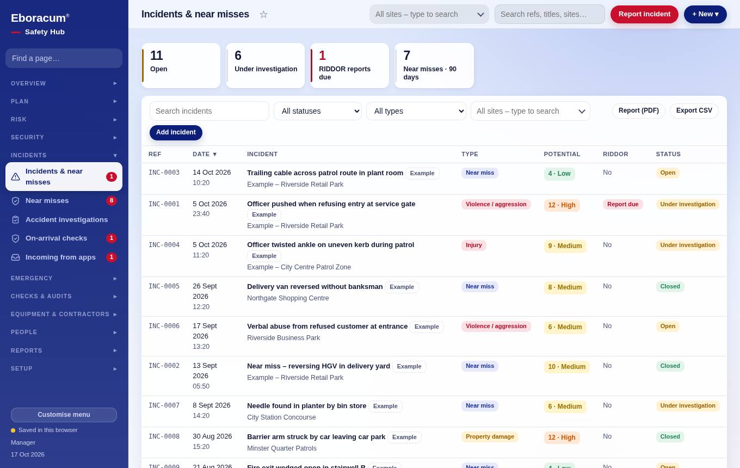The height and width of the screenshot is (468, 740).
Task: Expand the Security menu section
Action: 64,137
